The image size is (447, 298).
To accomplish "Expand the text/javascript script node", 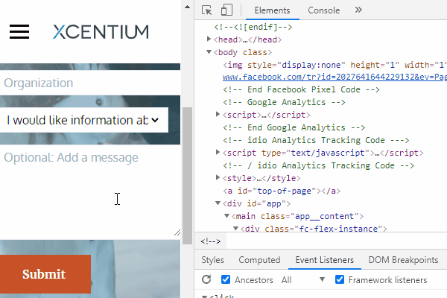I will tap(218, 152).
